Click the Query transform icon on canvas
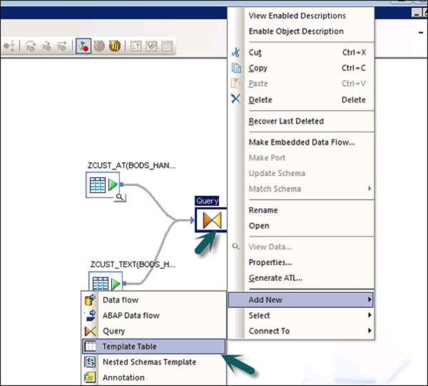Image resolution: width=428 pixels, height=386 pixels. tap(212, 221)
